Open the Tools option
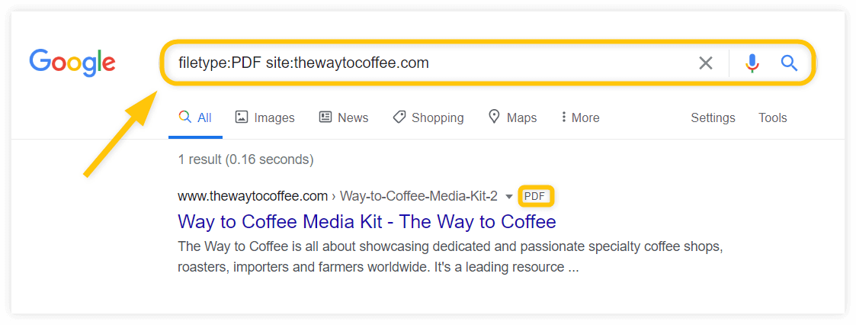This screenshot has height=325, width=856. [772, 118]
